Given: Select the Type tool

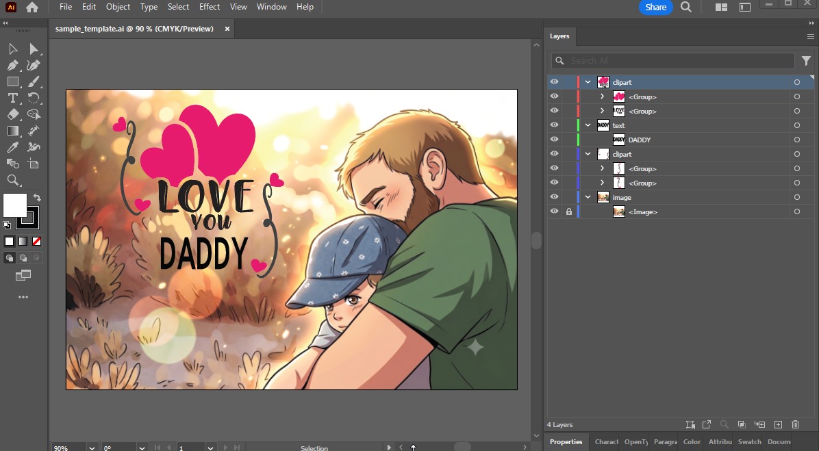Looking at the screenshot, I should (13, 98).
